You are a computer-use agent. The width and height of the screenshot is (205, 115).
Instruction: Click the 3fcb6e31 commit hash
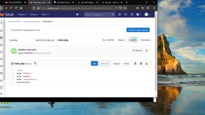[x=137, y=50]
